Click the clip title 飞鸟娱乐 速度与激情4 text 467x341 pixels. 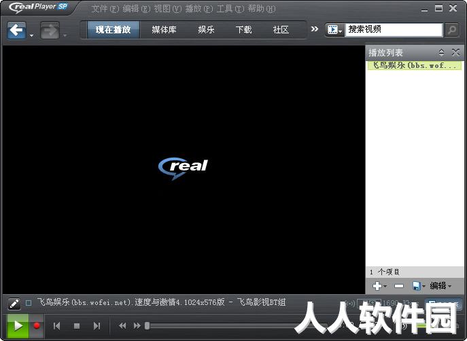point(161,302)
